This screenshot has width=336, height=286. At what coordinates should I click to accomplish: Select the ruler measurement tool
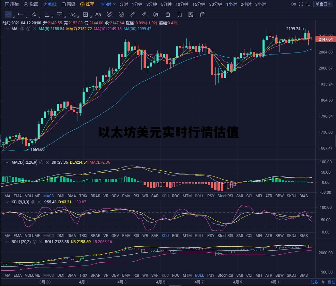point(132,14)
